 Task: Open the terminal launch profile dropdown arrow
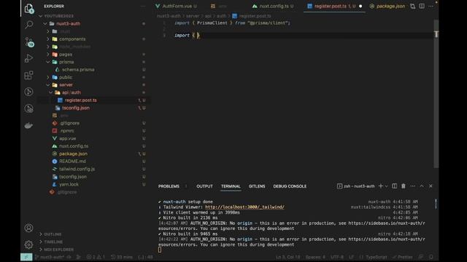coord(387,186)
